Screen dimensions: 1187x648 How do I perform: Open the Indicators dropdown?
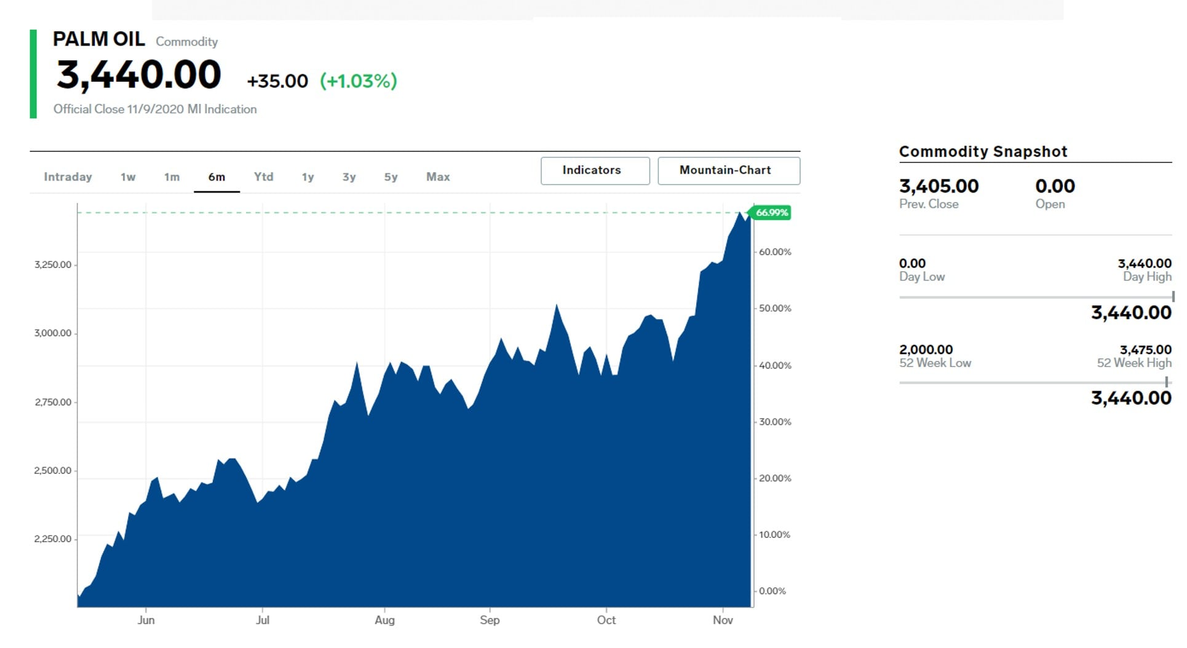[x=595, y=170]
